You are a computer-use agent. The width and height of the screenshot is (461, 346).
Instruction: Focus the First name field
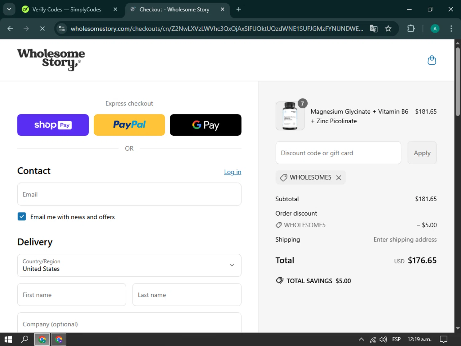click(72, 295)
